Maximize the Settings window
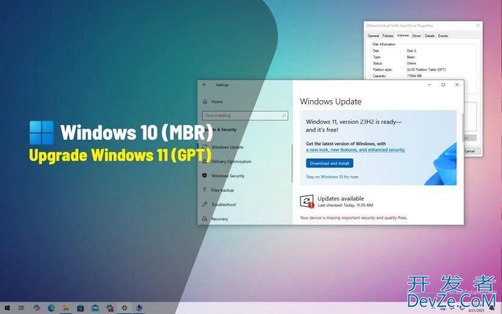 tap(443, 85)
